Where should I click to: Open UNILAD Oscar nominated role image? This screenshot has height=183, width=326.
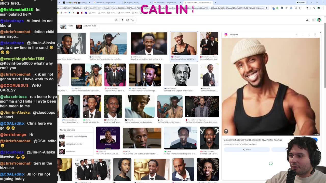pos(140,106)
